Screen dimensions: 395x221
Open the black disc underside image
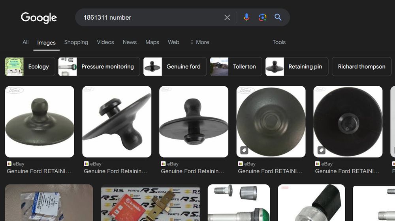pos(348,122)
